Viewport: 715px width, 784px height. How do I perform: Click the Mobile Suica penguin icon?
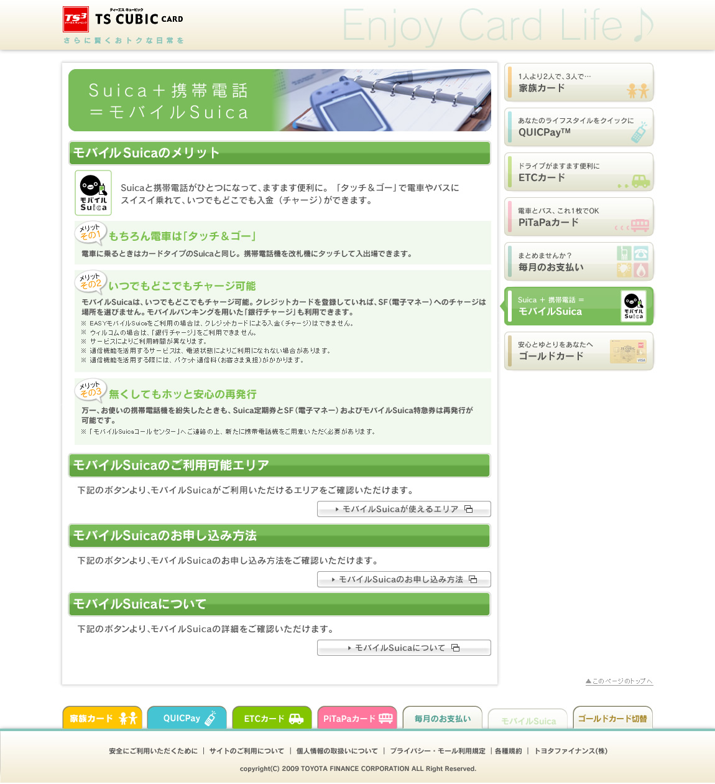tap(93, 193)
